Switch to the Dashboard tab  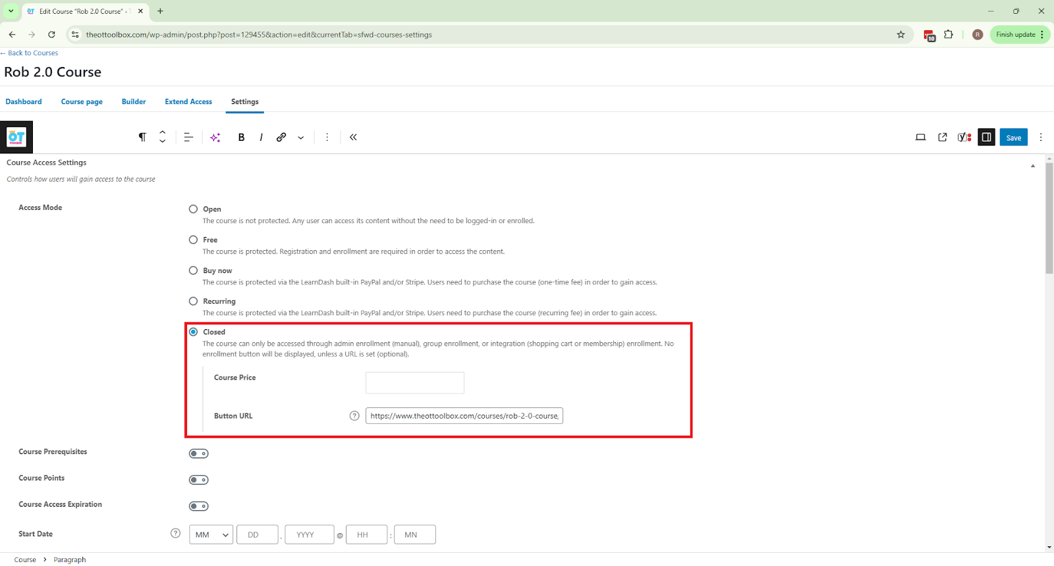pyautogui.click(x=24, y=101)
